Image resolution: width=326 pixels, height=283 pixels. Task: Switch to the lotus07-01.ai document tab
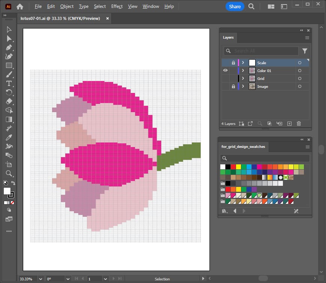[60, 18]
